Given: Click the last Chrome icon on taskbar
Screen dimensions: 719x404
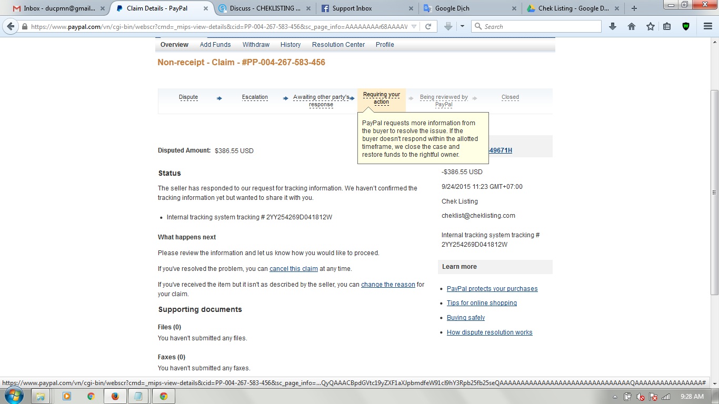Looking at the screenshot, I should pyautogui.click(x=164, y=397).
